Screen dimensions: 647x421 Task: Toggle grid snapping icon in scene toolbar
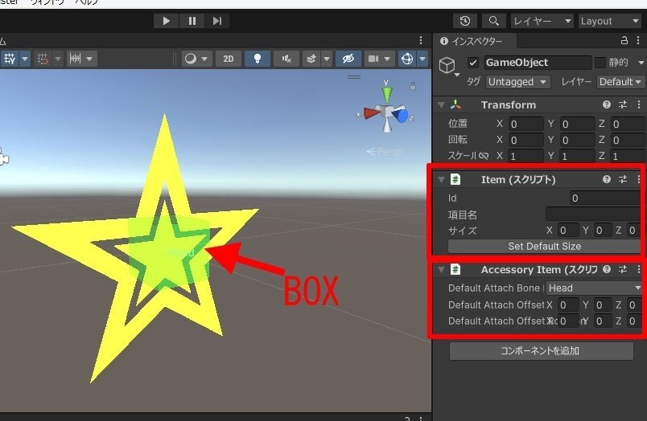[43, 59]
